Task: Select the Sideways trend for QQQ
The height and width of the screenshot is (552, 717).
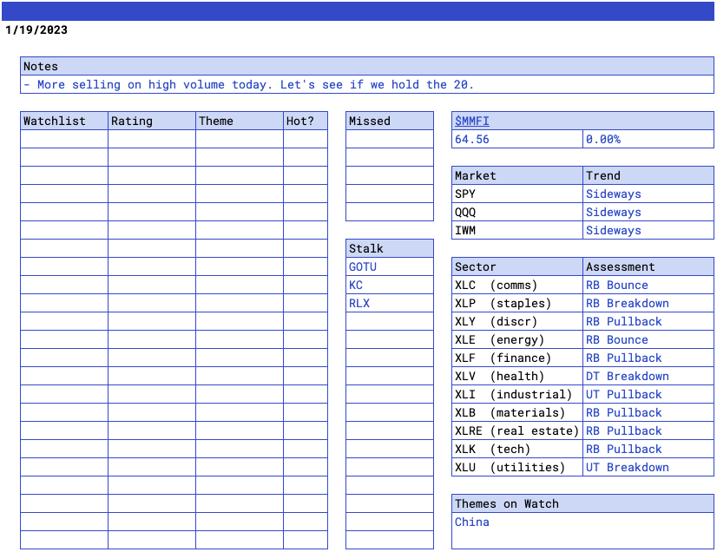Action: pyautogui.click(x=648, y=212)
